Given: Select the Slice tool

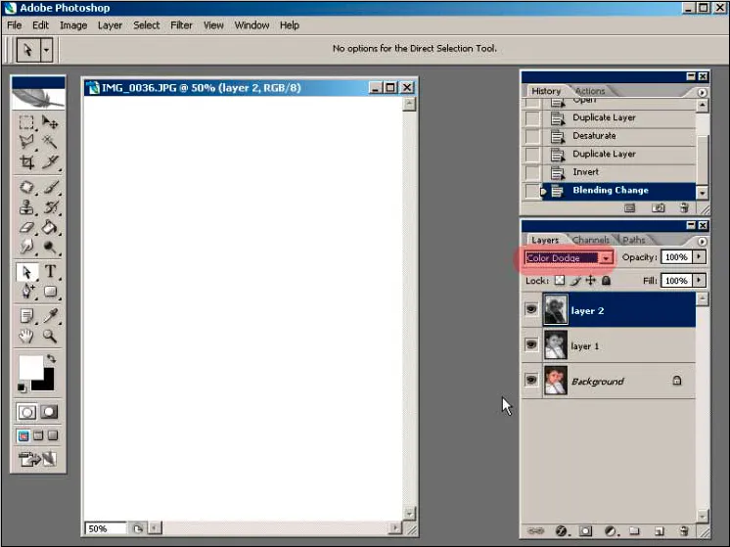Looking at the screenshot, I should 50,161.
